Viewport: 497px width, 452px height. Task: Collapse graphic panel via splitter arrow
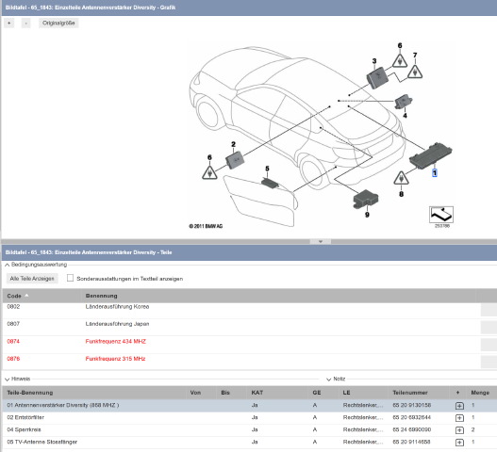(x=321, y=241)
